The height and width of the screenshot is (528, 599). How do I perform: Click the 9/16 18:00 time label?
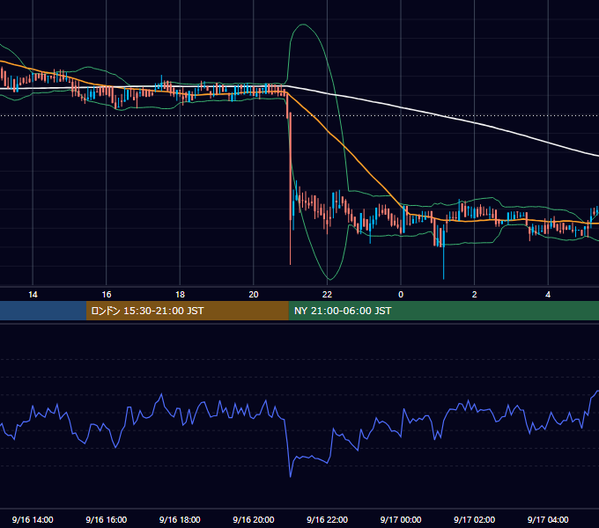point(180,519)
